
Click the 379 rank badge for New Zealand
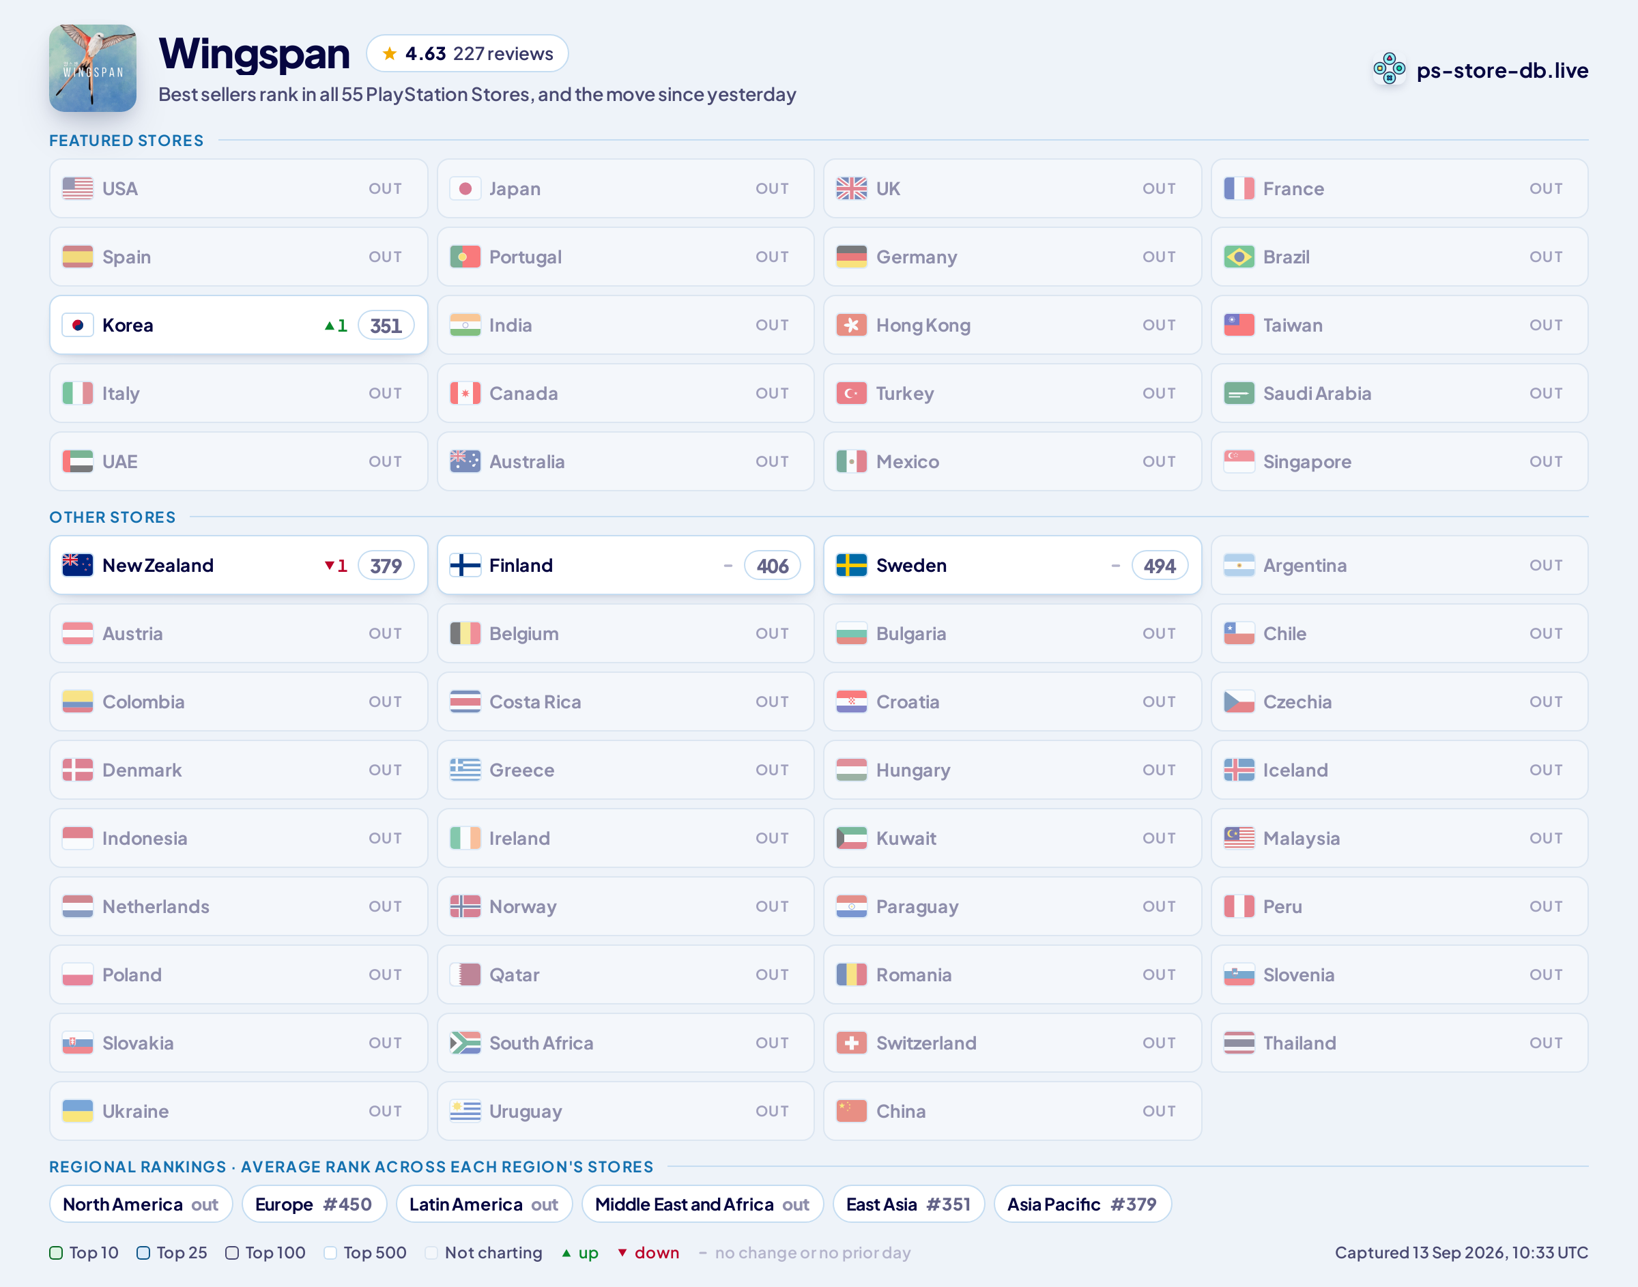point(386,566)
